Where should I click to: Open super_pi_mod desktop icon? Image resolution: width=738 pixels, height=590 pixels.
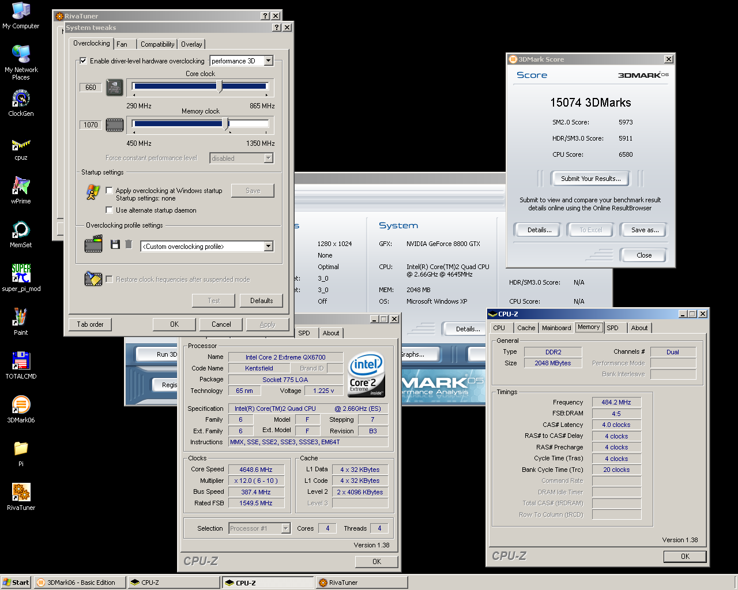pos(21,274)
